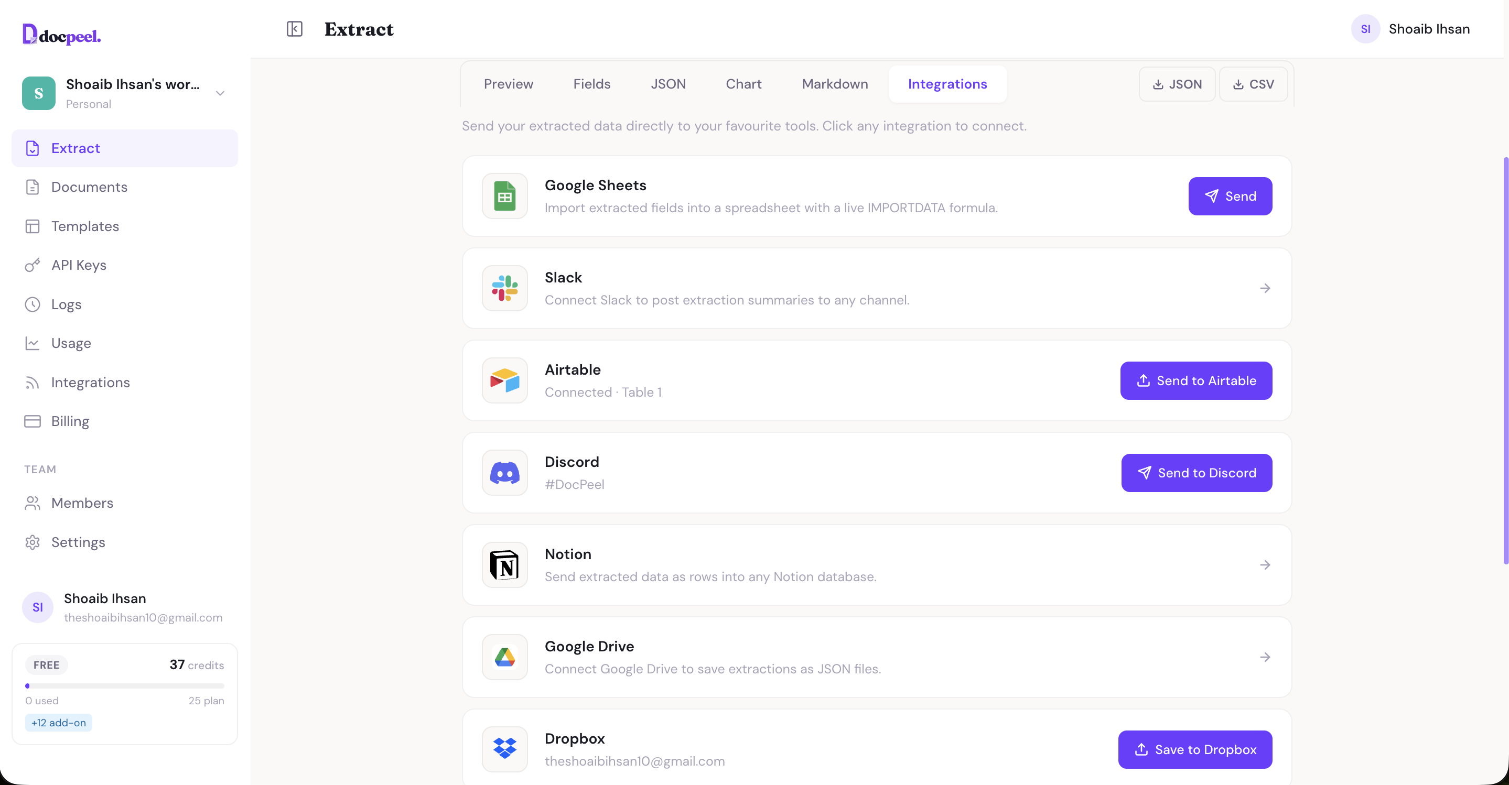Click Send to Airtable button

pos(1196,380)
